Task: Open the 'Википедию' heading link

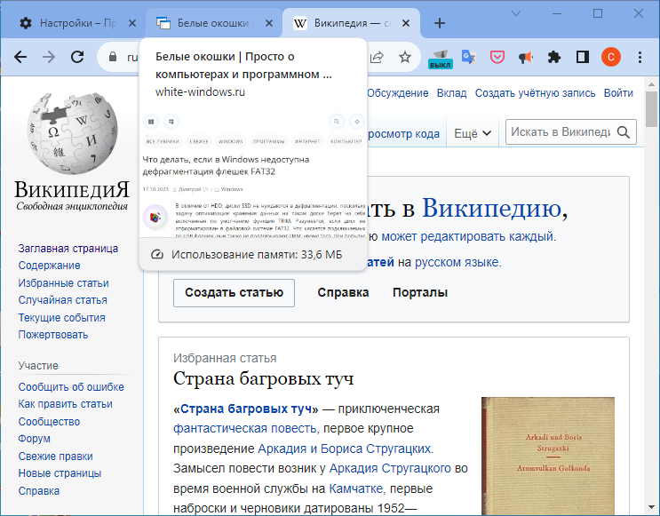Action: click(x=491, y=208)
